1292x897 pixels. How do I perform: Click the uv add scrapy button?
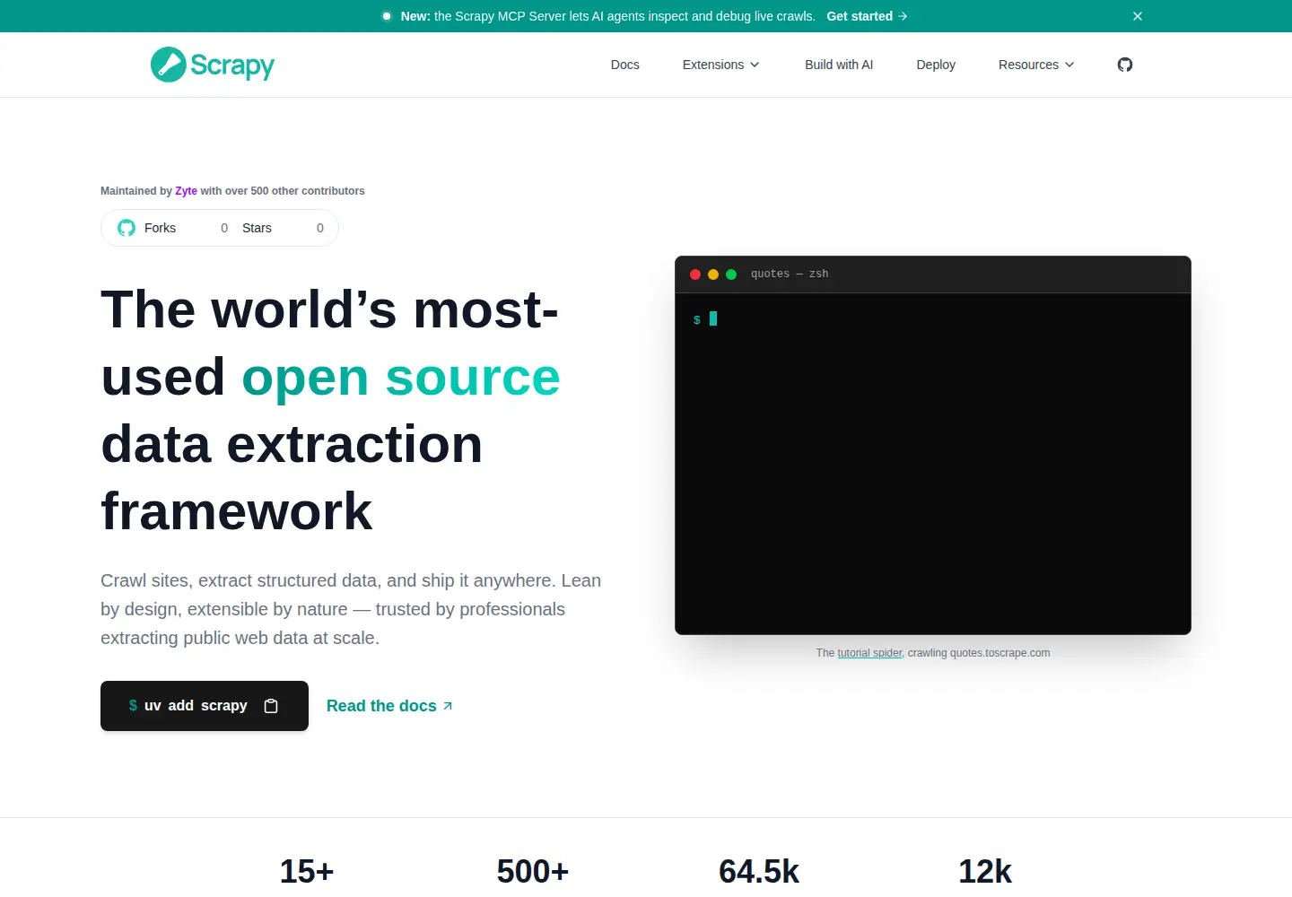point(205,706)
